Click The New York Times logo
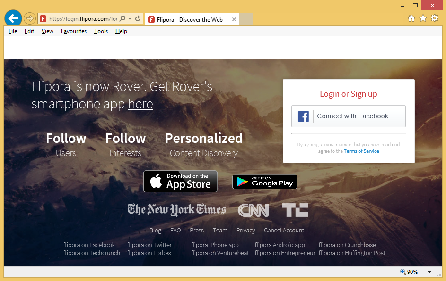 coord(176,210)
